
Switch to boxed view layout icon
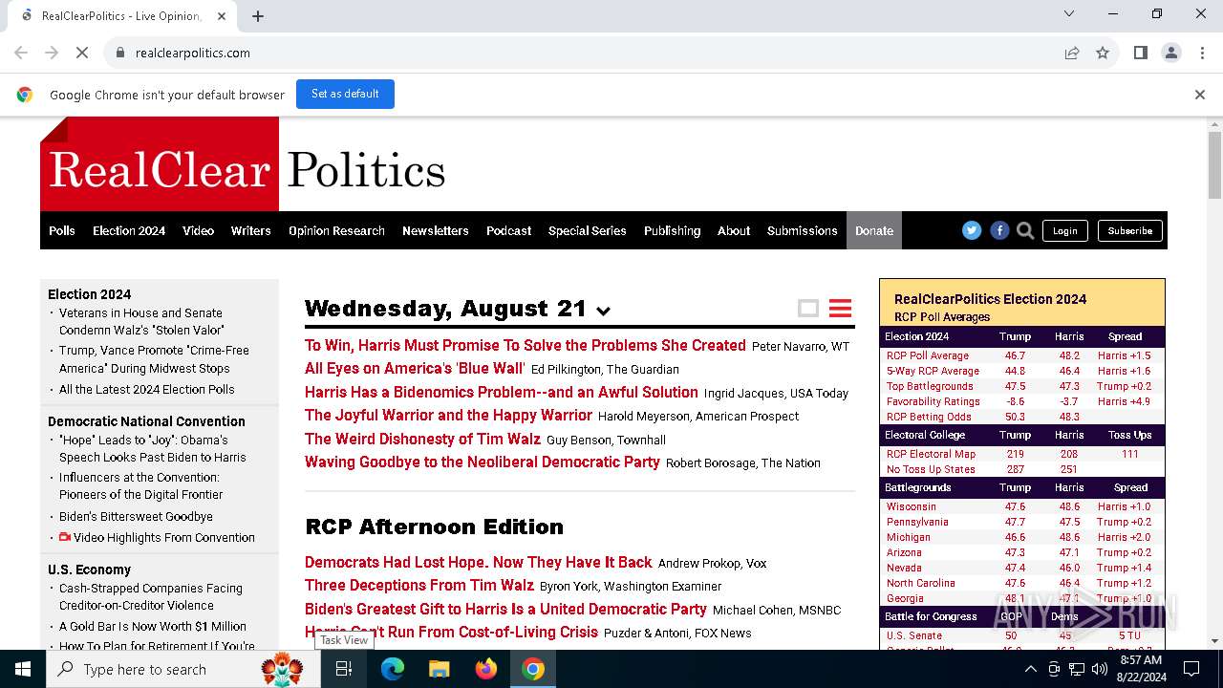click(x=808, y=308)
